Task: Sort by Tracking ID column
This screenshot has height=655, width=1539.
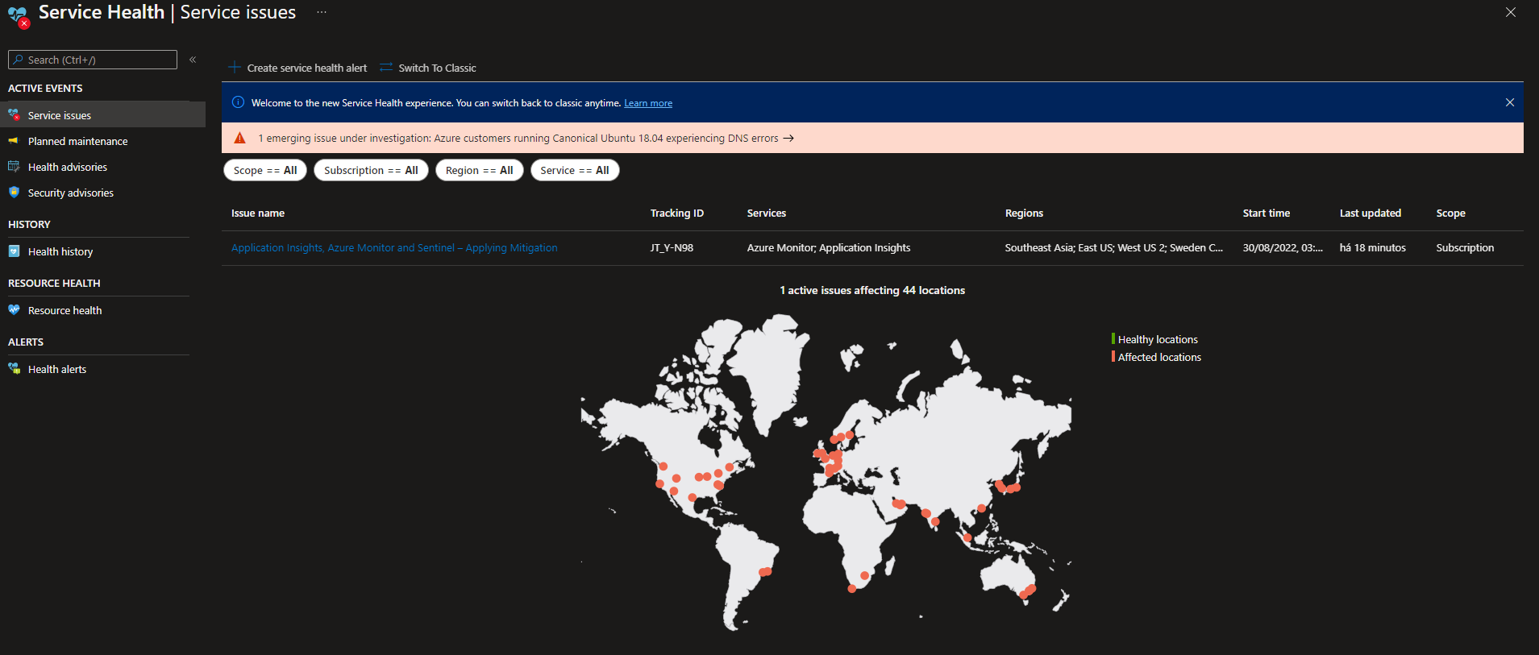Action: coord(677,213)
